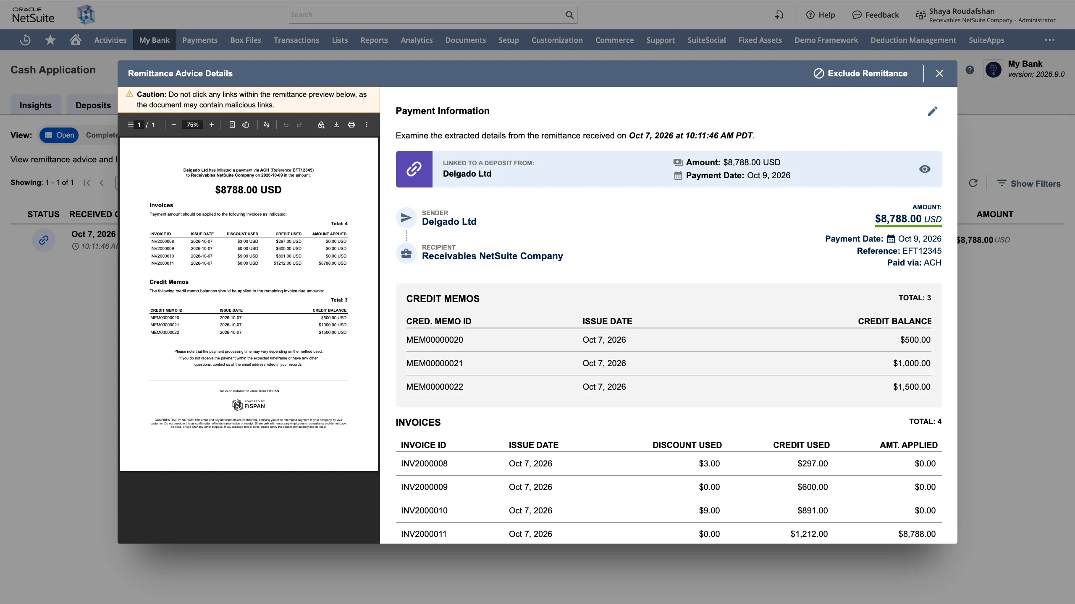
Task: Click the INV2000010 invoice ID cell
Action: point(424,510)
